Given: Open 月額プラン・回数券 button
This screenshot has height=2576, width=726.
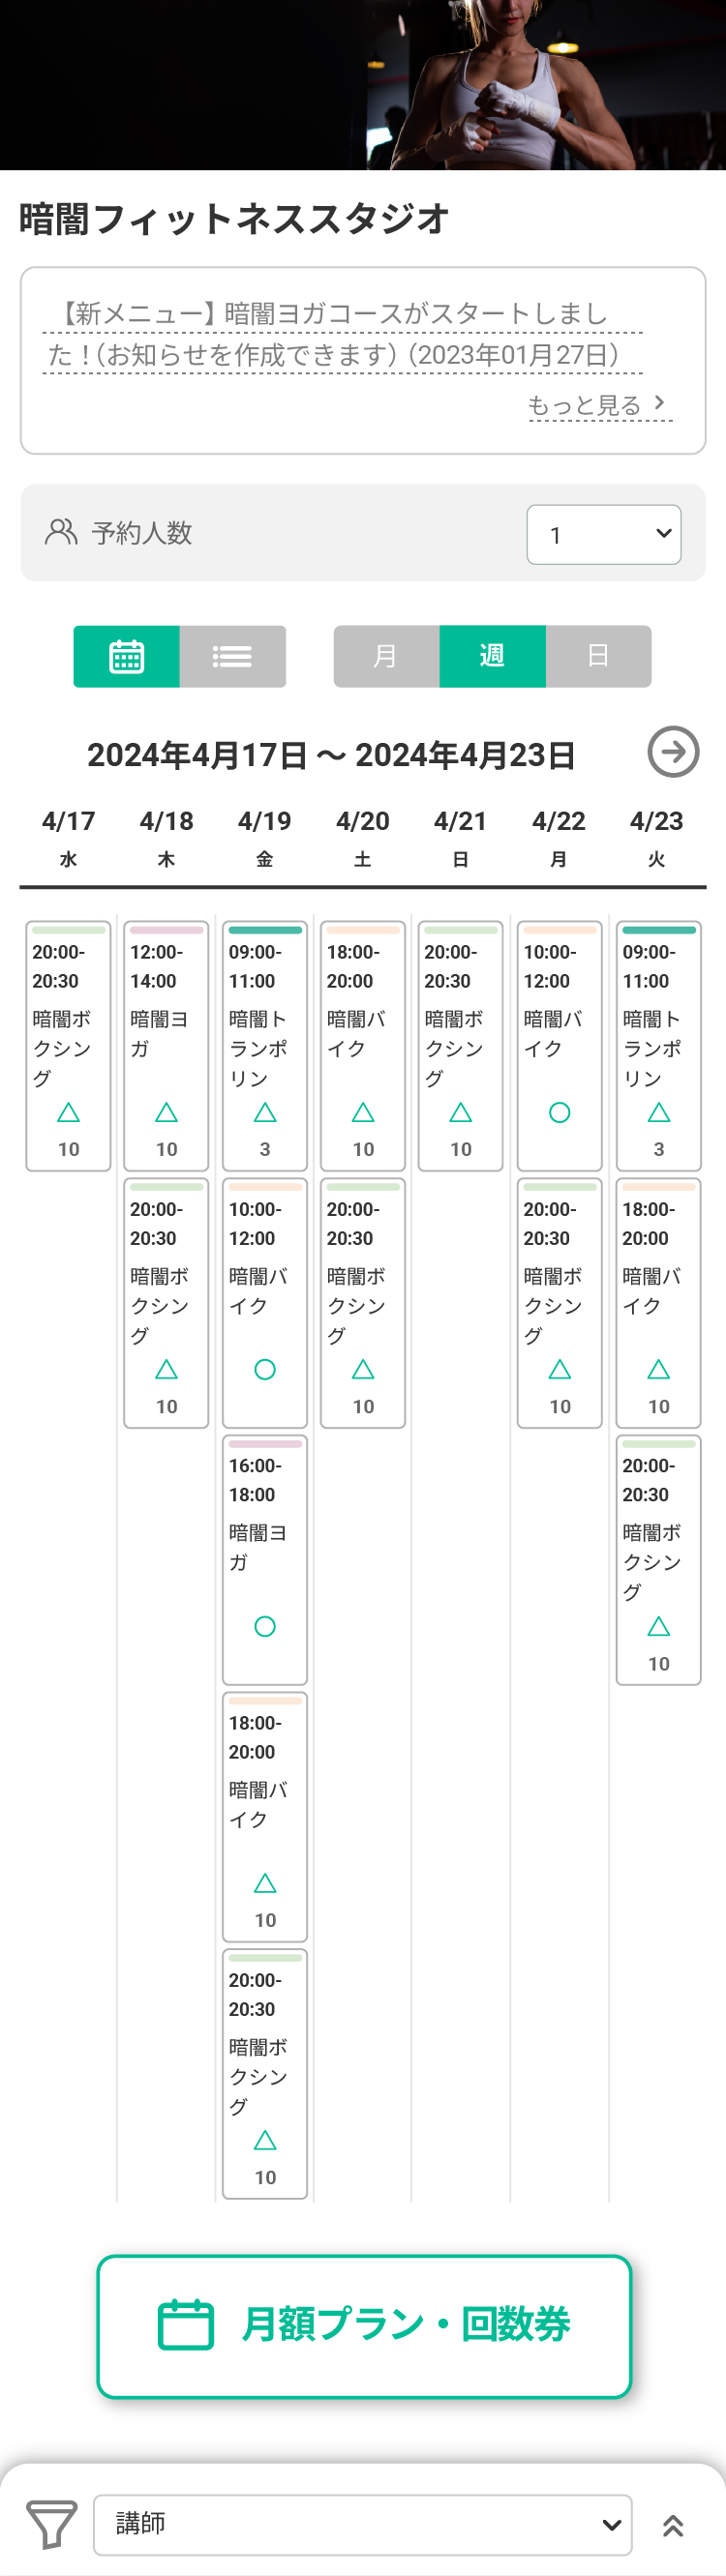Looking at the screenshot, I should pyautogui.click(x=365, y=2326).
